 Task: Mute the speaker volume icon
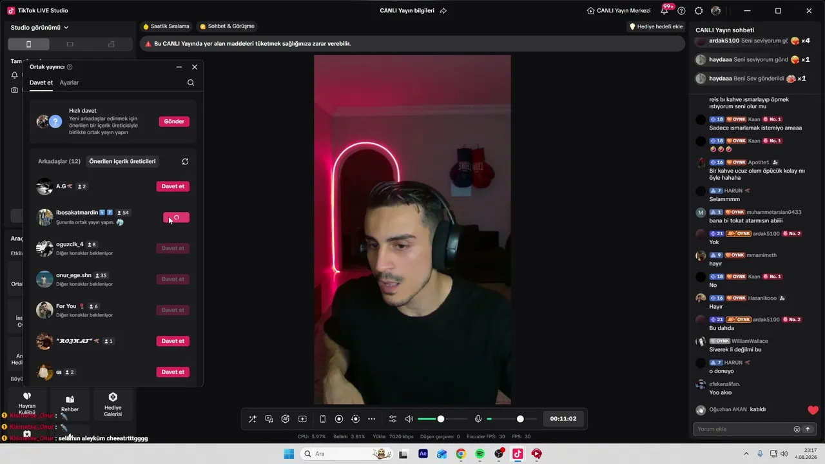[409, 419]
